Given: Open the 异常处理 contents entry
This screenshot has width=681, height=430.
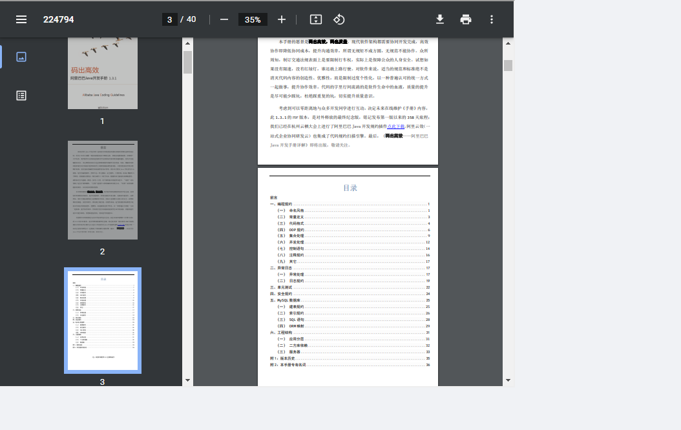Looking at the screenshot, I should [353, 274].
